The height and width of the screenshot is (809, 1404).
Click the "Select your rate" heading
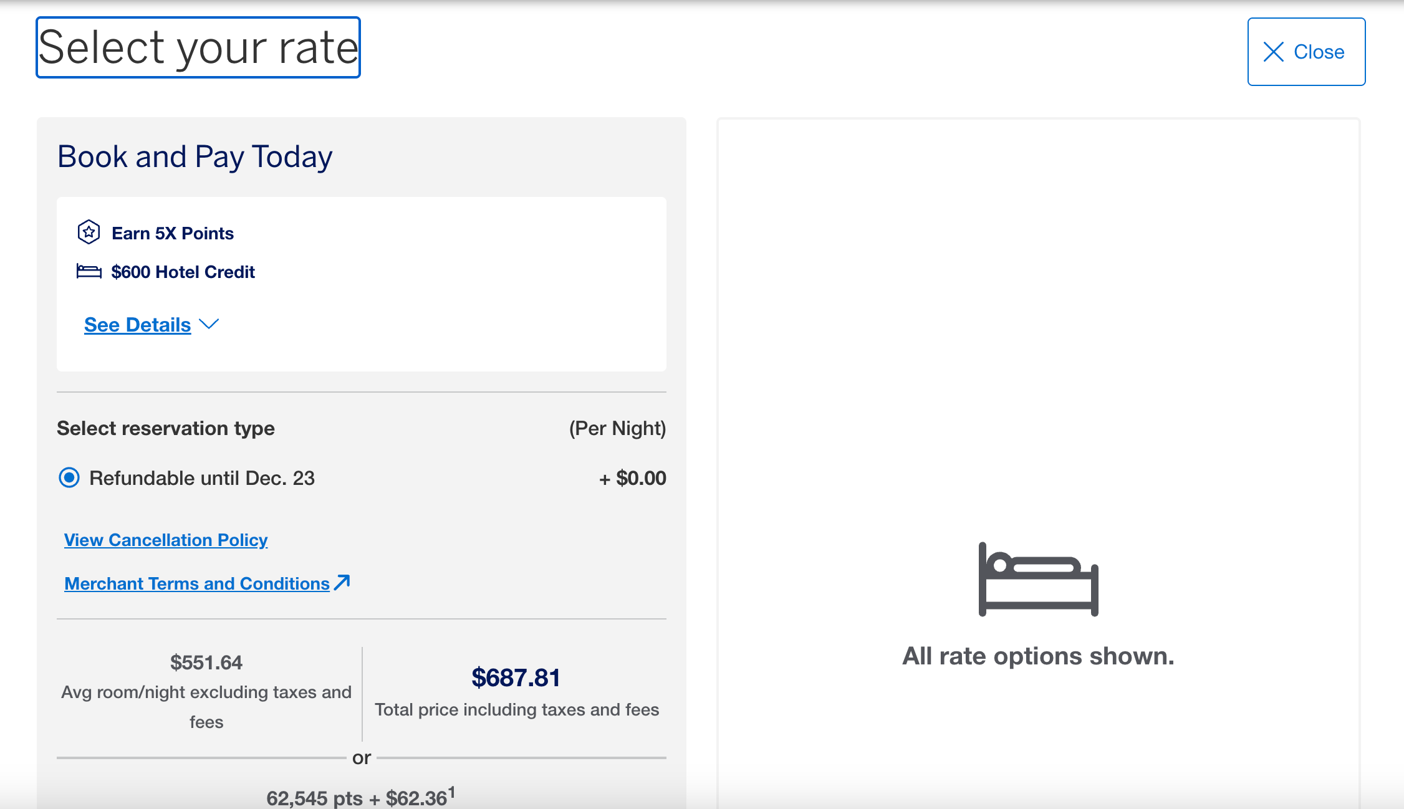click(198, 47)
